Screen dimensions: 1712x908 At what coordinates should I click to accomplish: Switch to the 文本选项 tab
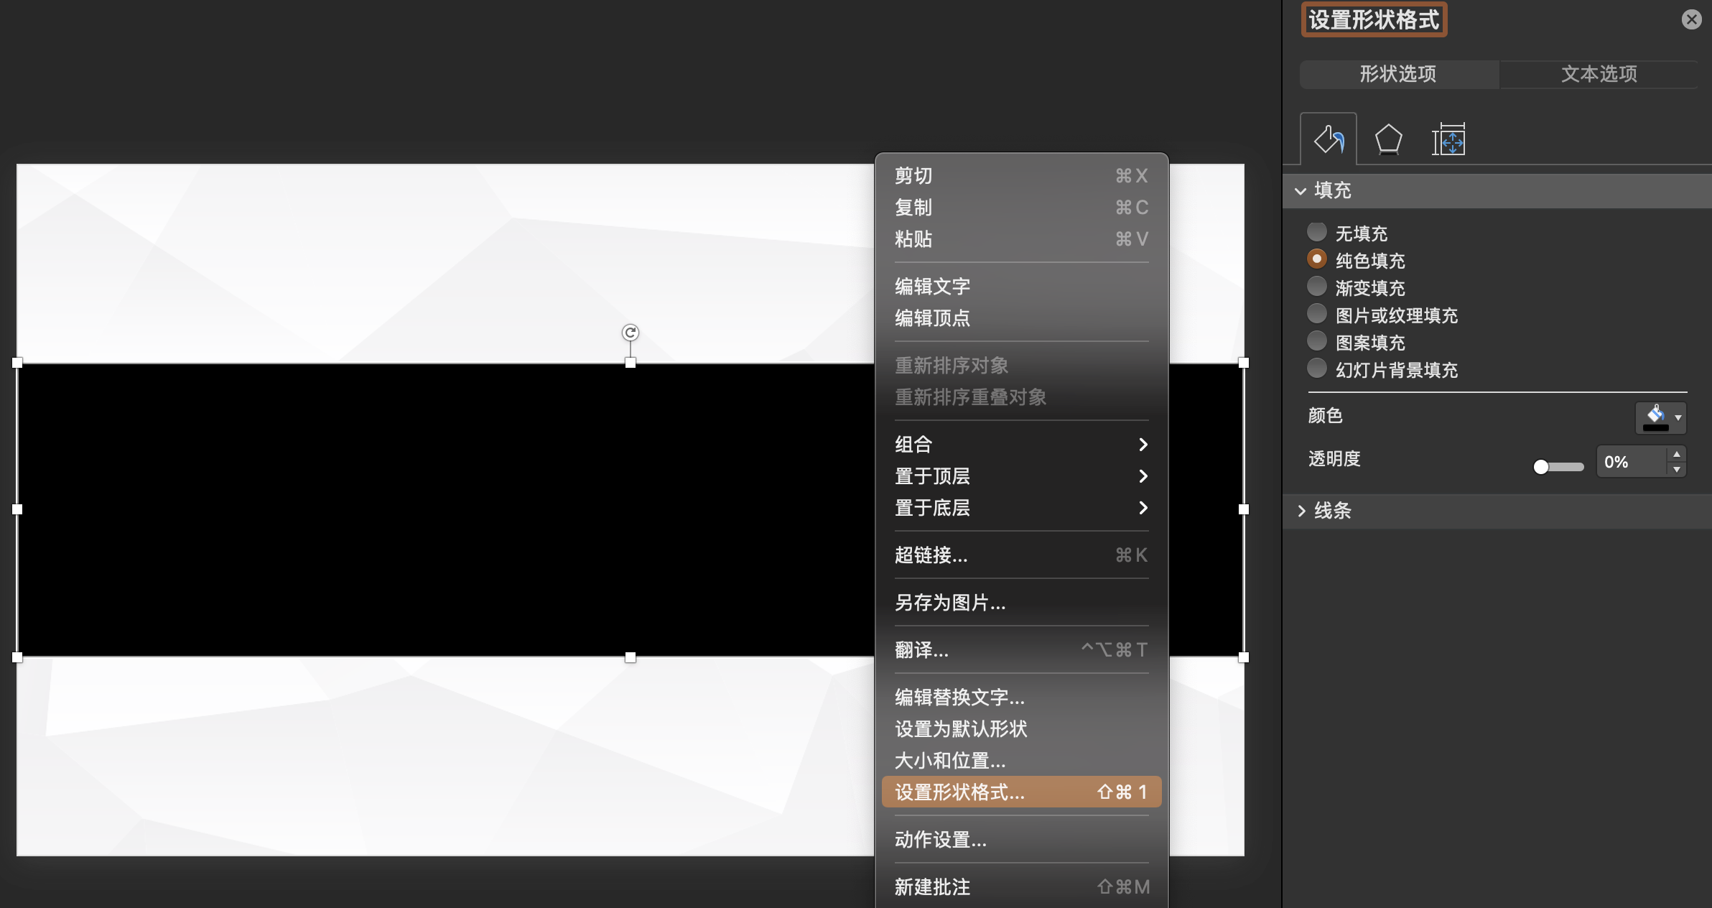point(1599,74)
